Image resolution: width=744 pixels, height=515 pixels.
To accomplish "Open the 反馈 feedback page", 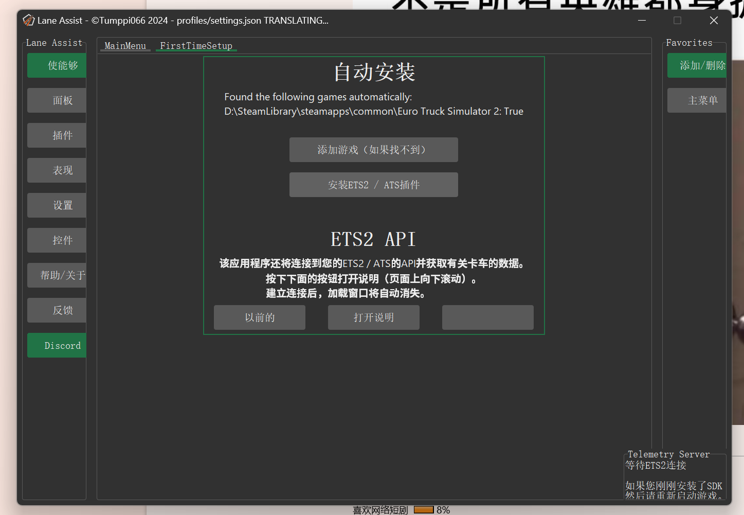I will (x=57, y=310).
